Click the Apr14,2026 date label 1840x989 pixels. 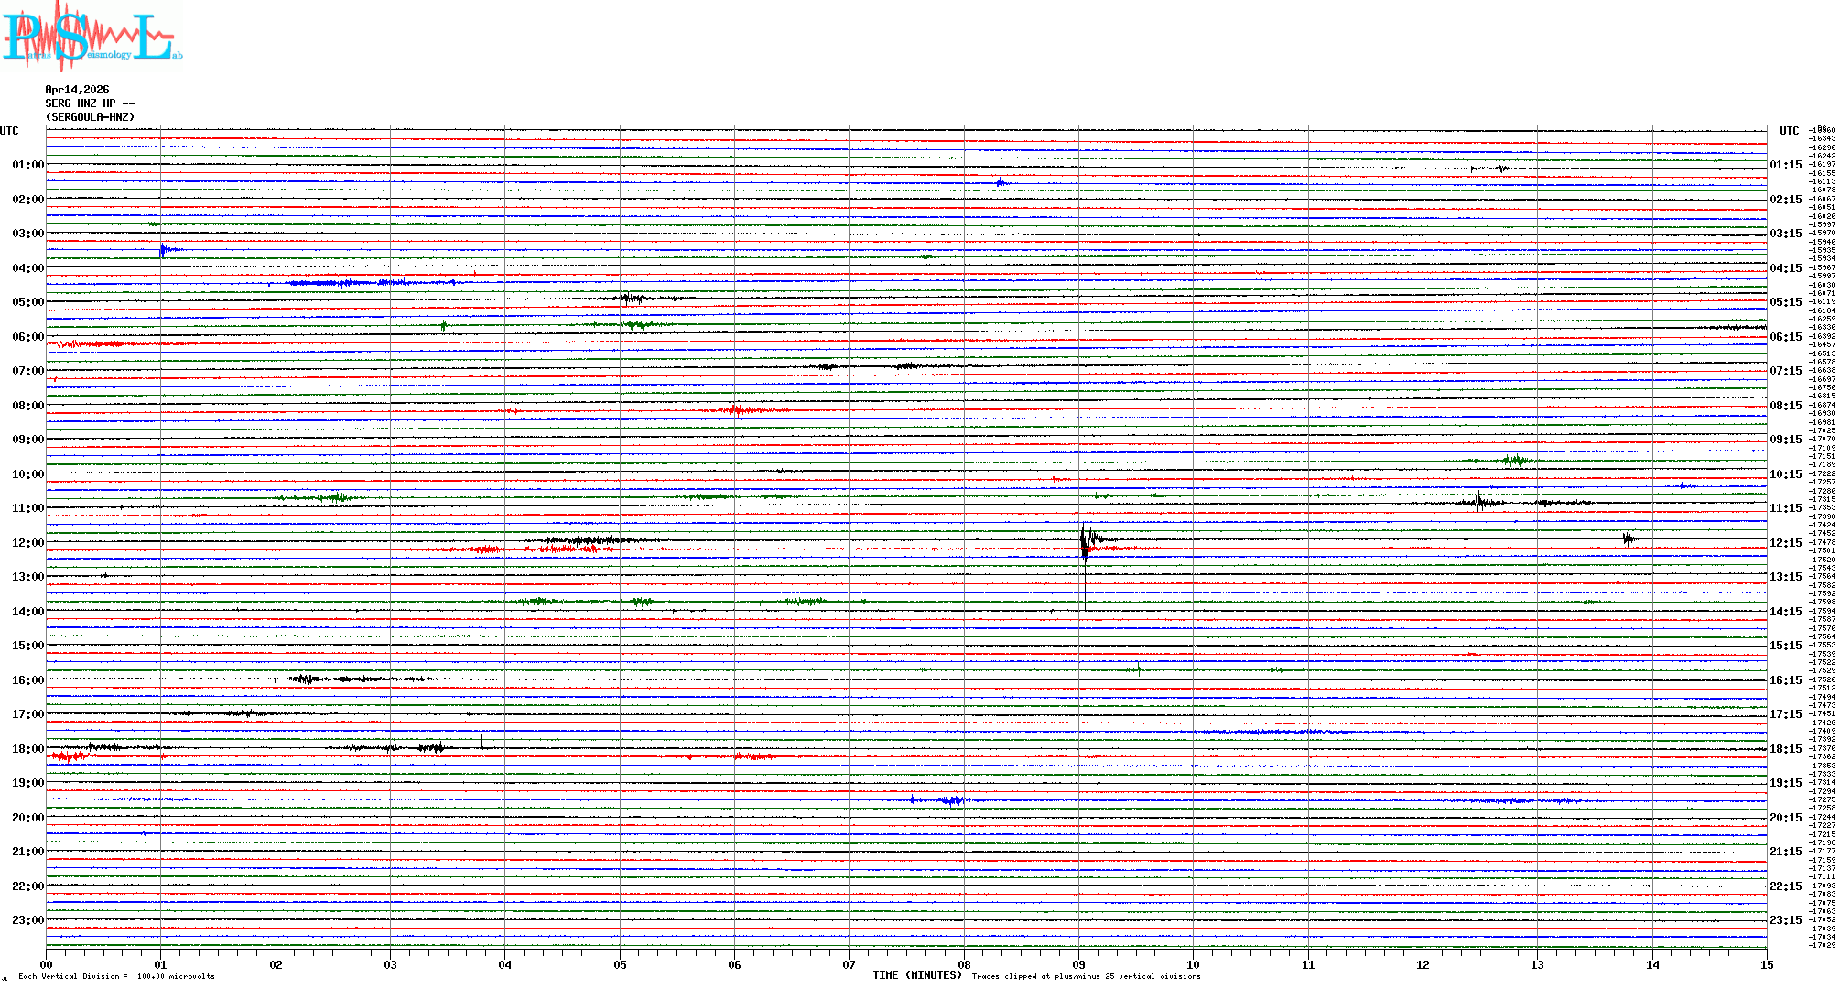77,90
